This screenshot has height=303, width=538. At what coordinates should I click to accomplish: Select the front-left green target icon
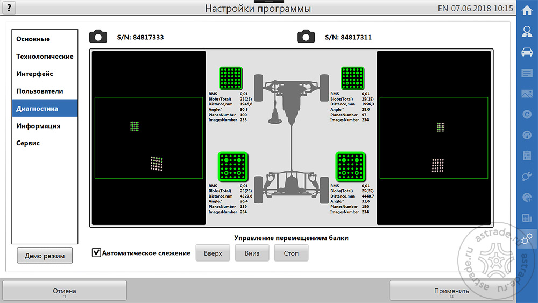[x=231, y=78]
